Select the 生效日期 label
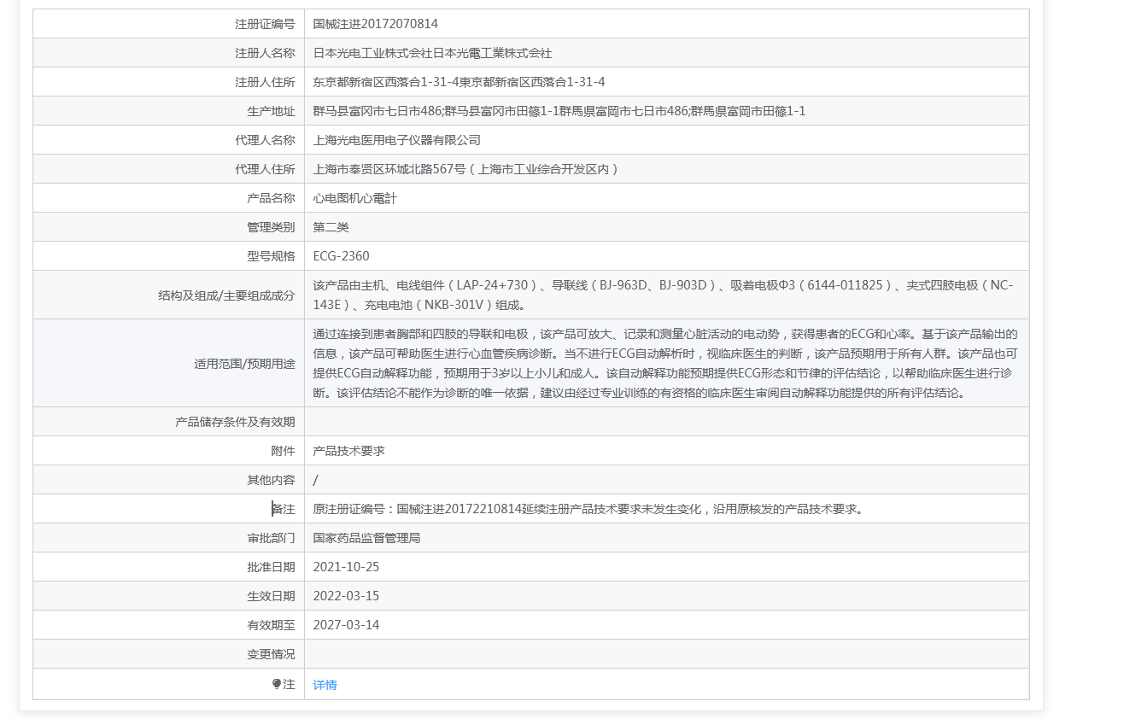 tap(271, 596)
